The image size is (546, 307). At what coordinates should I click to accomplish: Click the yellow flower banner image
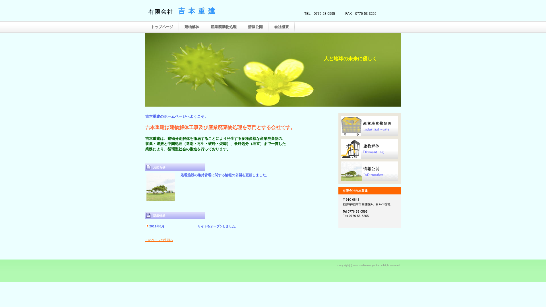click(x=273, y=69)
